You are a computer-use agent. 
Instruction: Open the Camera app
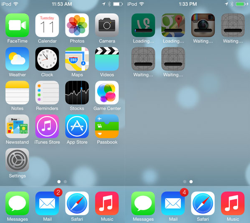click(107, 25)
